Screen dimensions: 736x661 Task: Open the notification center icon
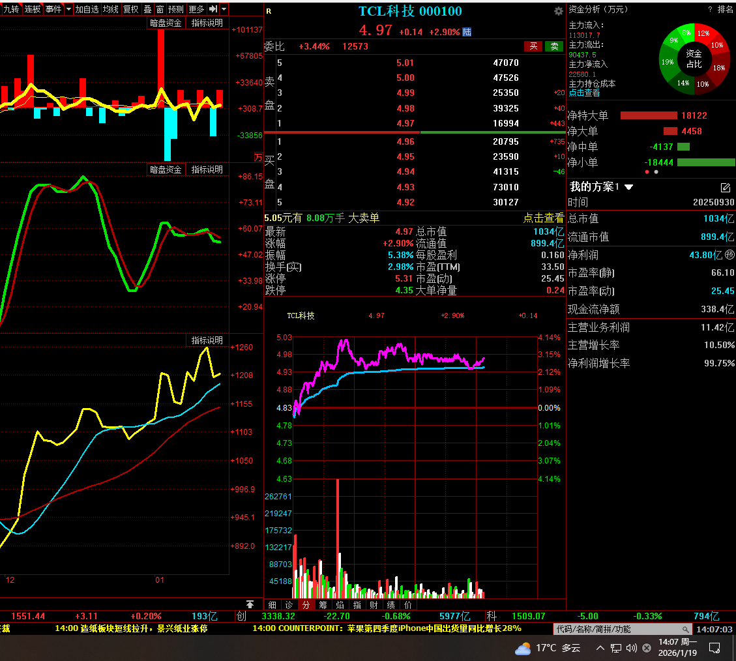coord(714,649)
